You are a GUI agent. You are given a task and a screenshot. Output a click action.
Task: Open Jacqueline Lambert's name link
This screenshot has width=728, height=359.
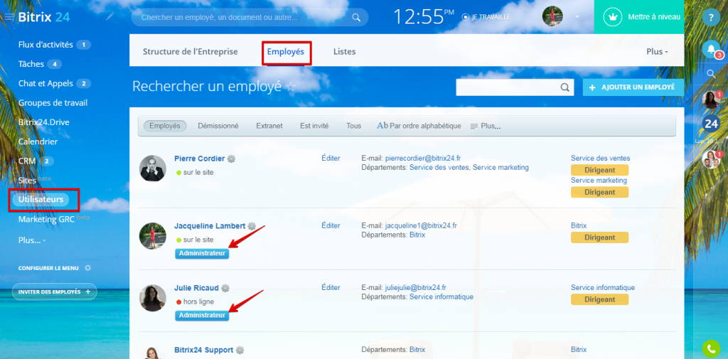(210, 226)
